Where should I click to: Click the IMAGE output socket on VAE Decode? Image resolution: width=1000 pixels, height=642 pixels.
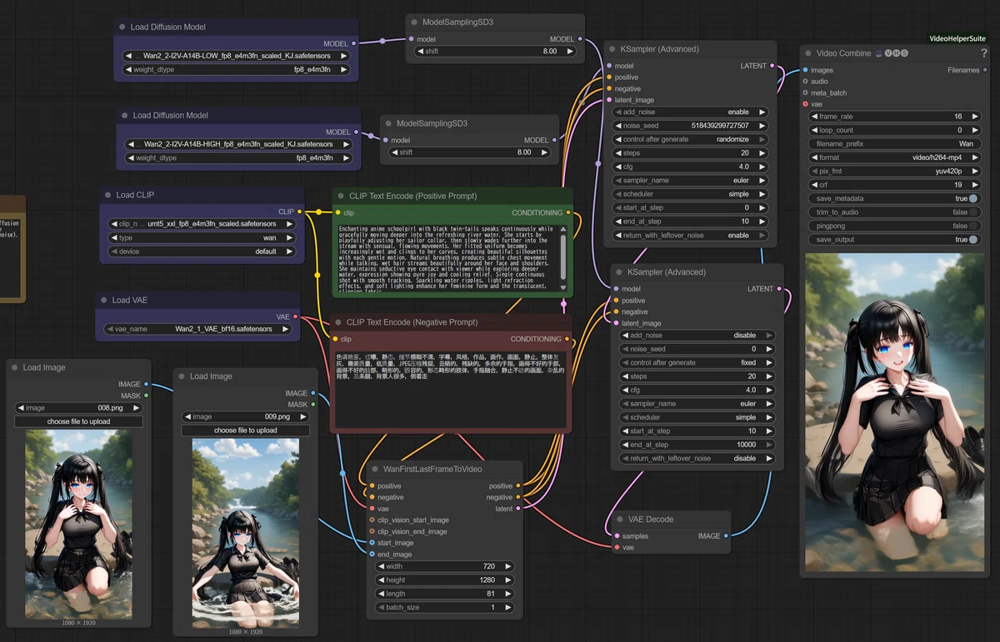tap(726, 536)
